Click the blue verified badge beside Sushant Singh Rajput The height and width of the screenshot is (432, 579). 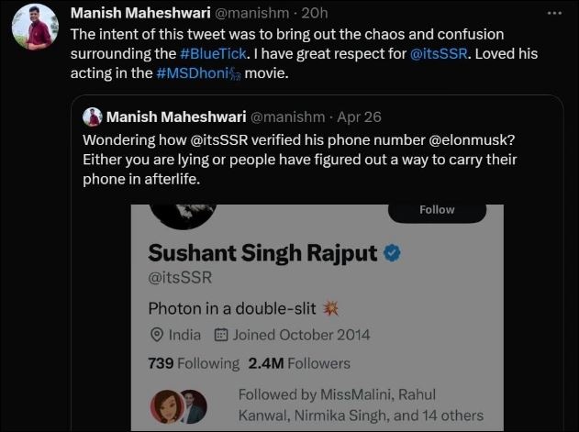click(x=391, y=252)
